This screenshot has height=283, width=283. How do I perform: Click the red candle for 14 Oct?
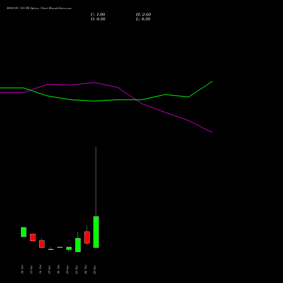coord(42,244)
